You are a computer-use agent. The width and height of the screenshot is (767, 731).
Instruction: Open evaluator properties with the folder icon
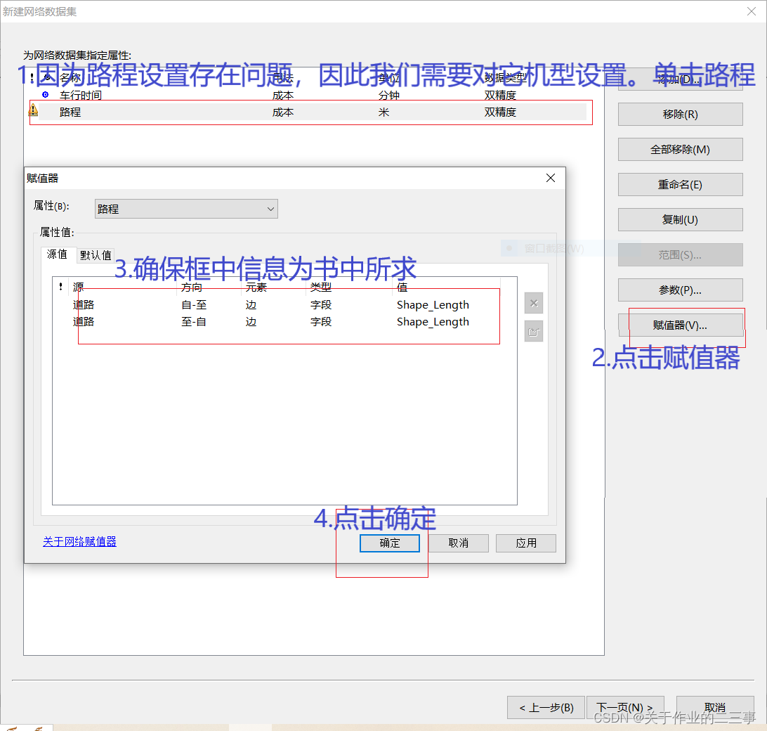(x=534, y=331)
